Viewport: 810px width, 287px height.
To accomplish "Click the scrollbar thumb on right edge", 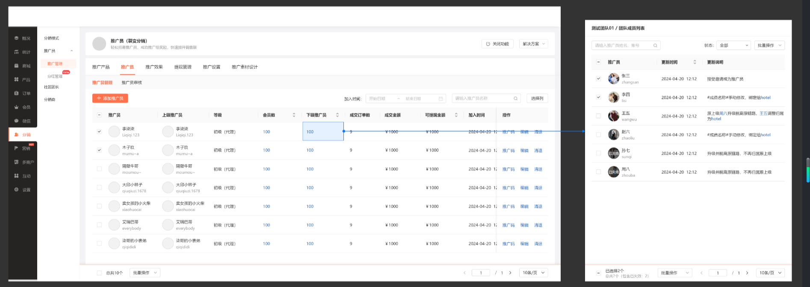I will coord(808,170).
